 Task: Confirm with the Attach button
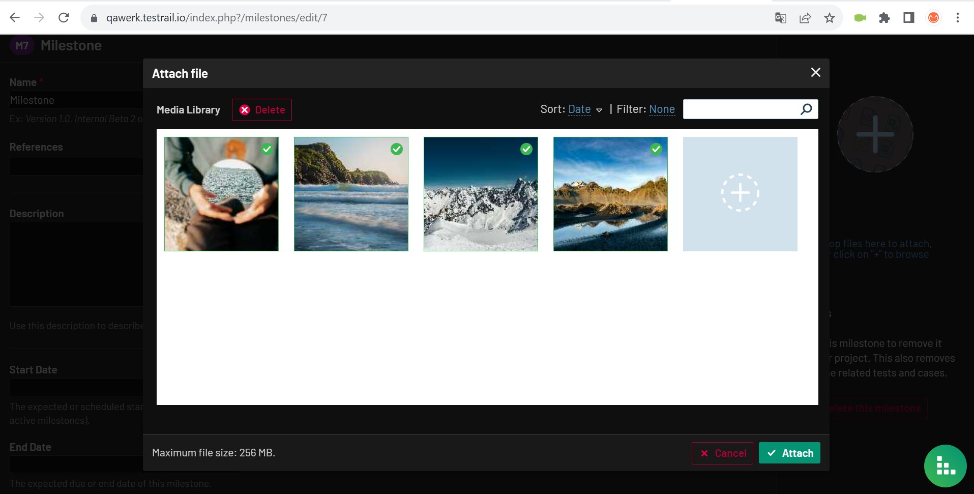pyautogui.click(x=789, y=453)
